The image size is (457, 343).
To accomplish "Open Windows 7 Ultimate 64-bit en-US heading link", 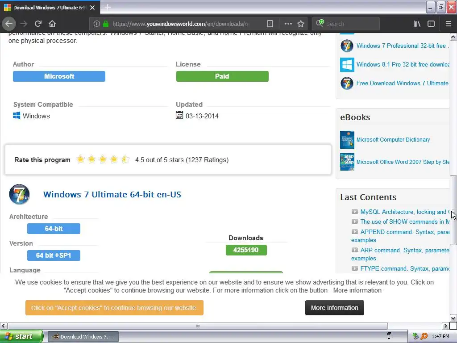I will tap(112, 194).
